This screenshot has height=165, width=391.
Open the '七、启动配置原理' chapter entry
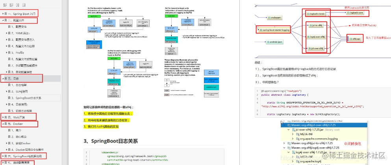click(x=19, y=163)
